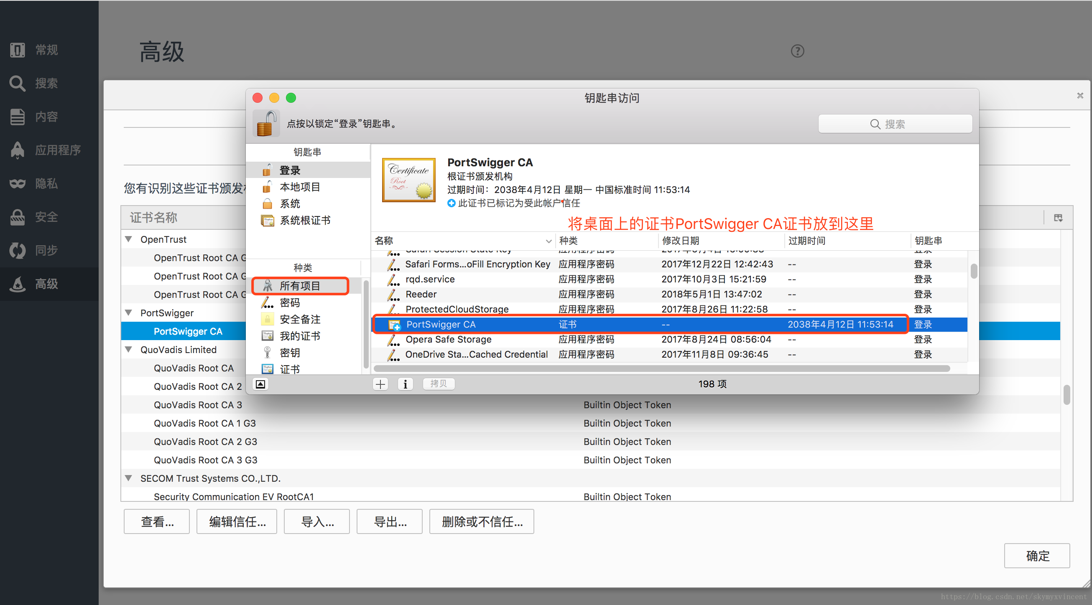
Task: Click the Keychain Access 搜索 field
Action: pyautogui.click(x=895, y=124)
